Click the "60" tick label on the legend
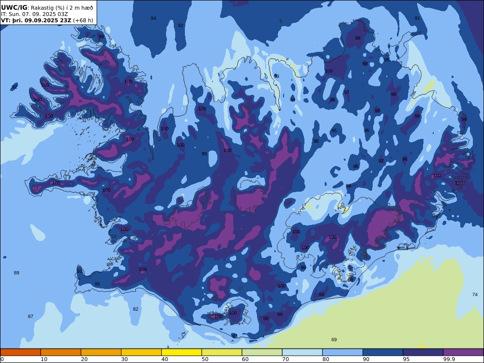This screenshot has height=363, width=484. (x=245, y=359)
